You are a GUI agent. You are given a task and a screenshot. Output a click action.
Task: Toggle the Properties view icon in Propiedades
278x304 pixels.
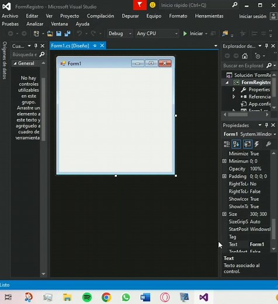coord(247,144)
